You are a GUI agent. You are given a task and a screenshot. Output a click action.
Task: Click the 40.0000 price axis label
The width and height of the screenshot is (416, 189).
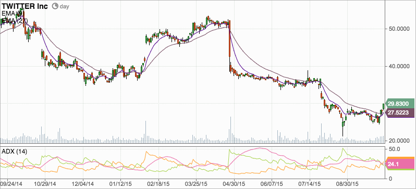pyautogui.click(x=398, y=67)
